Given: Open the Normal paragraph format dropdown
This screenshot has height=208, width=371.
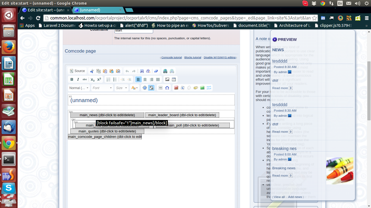Looking at the screenshot, I should point(79,88).
